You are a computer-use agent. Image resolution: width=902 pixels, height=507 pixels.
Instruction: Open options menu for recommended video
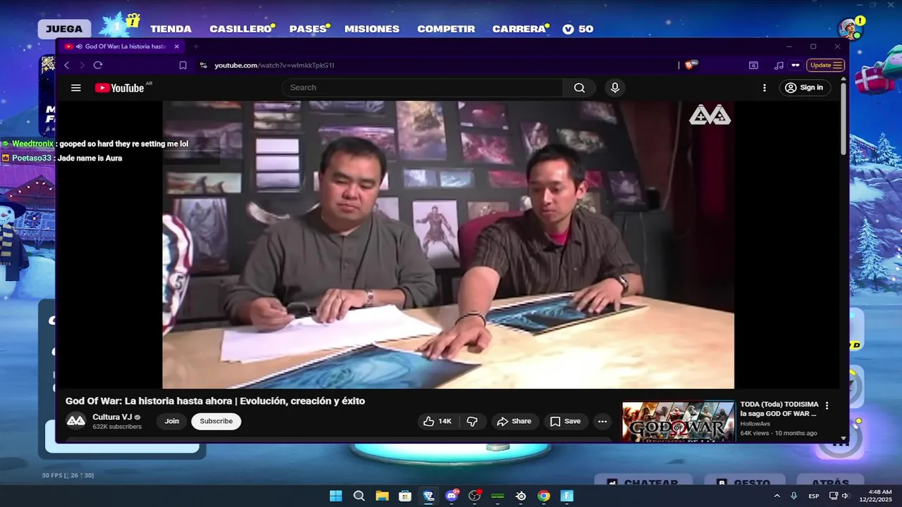pos(827,406)
